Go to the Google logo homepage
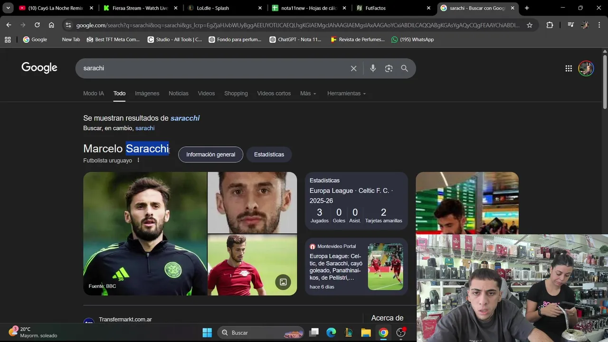This screenshot has height=342, width=608. 39,68
